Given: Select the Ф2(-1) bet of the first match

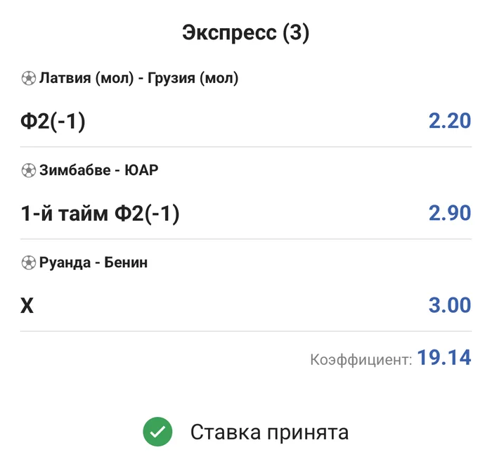Looking at the screenshot, I should (53, 122).
